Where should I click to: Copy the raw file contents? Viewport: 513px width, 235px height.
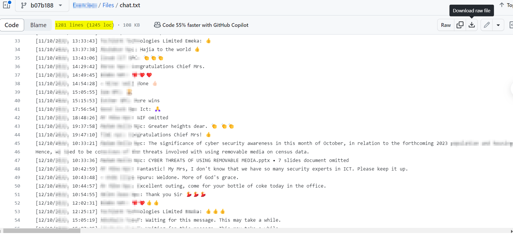[x=460, y=25]
